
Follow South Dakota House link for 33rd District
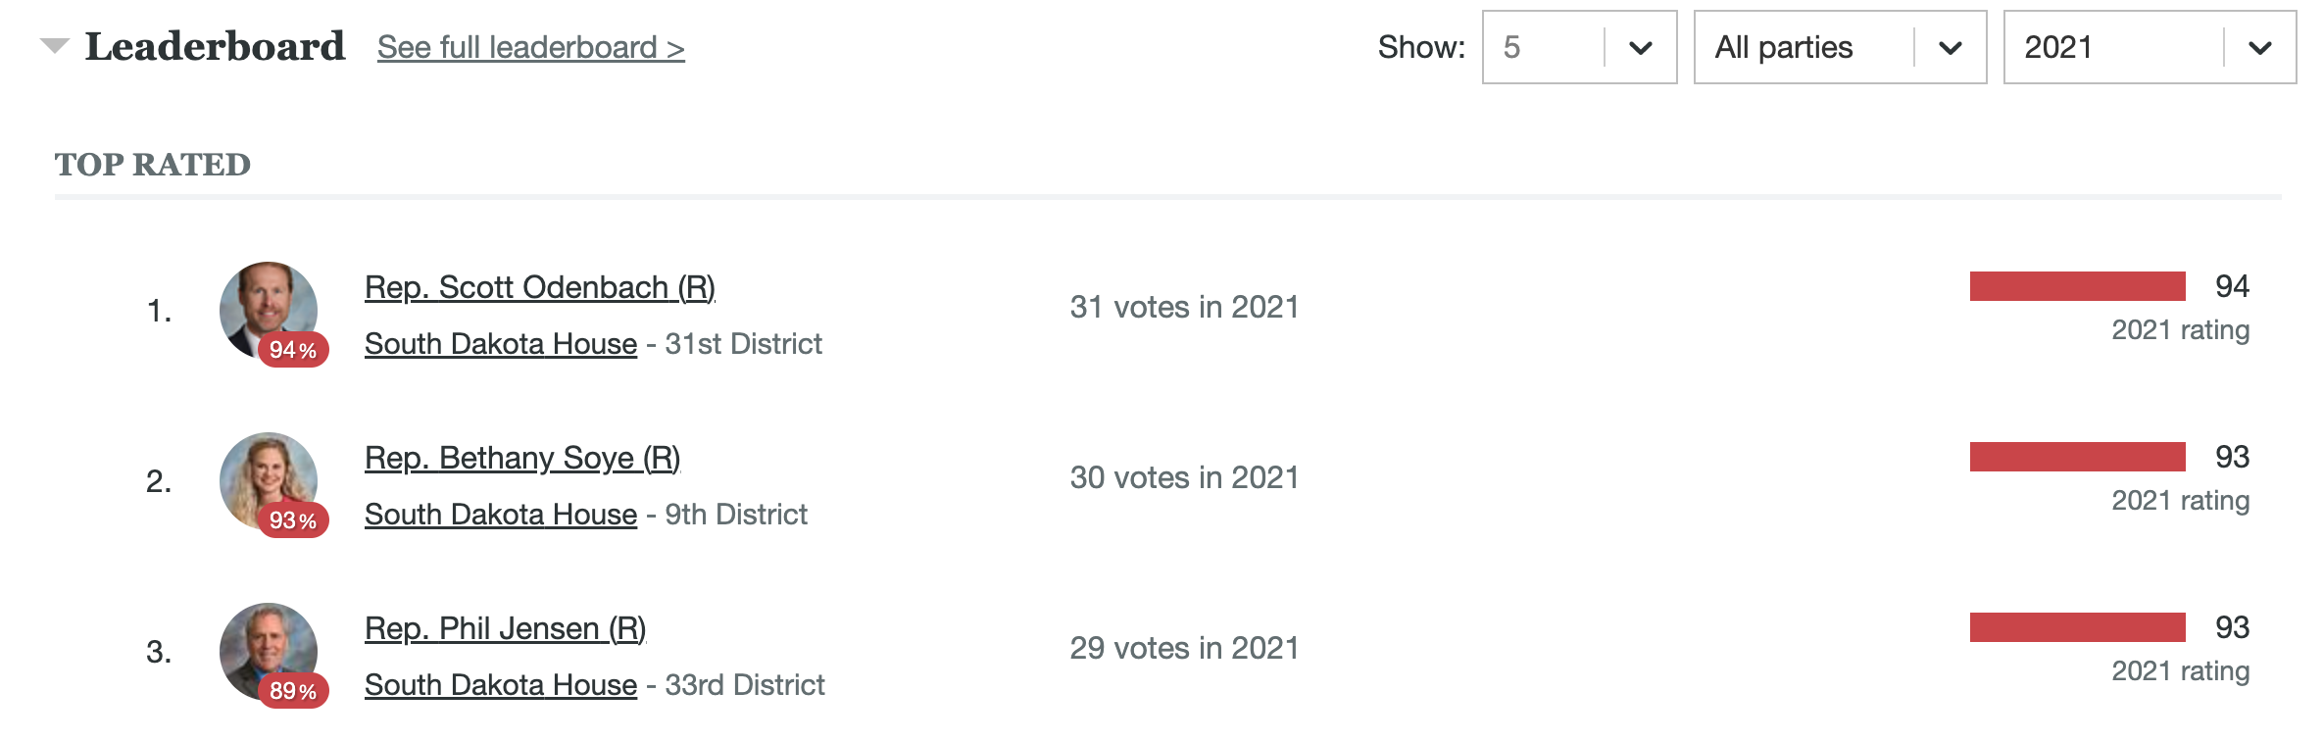click(x=501, y=685)
